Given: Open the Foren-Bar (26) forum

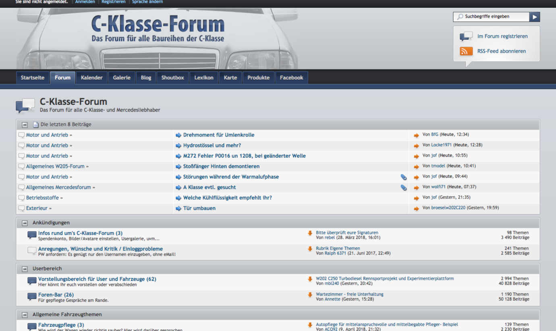Looking at the screenshot, I should tap(56, 295).
